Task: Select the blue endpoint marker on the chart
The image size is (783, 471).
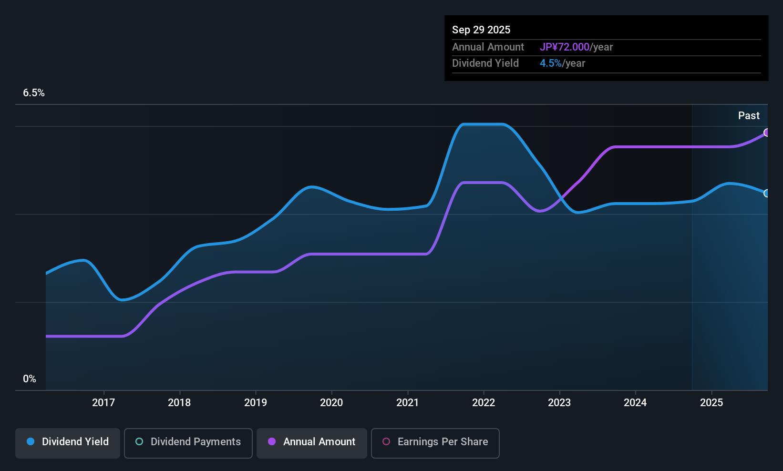Action: pyautogui.click(x=767, y=194)
